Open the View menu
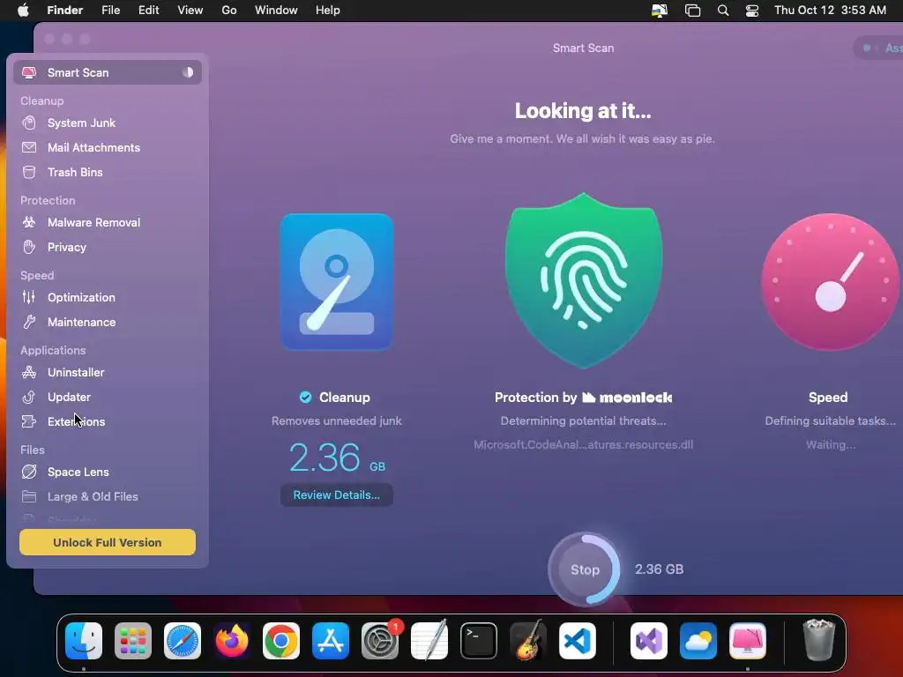The image size is (903, 677). [190, 11]
